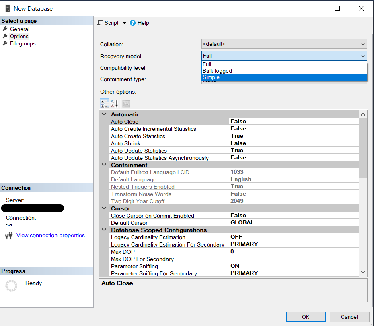Click the Script toolbar icon
The width and height of the screenshot is (374, 326).
100,23
